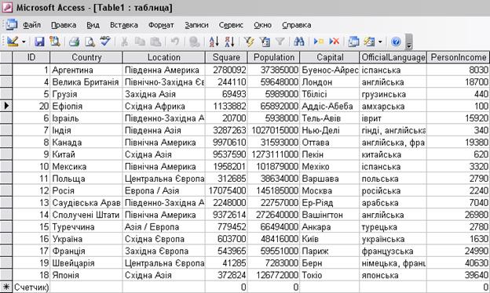Click the square cell 17075400

click(x=226, y=190)
